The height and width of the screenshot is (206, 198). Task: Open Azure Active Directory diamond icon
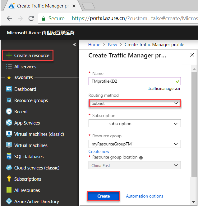tap(9, 201)
